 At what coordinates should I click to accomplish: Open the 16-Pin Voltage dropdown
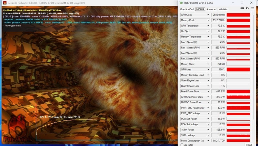[x=208, y=135]
